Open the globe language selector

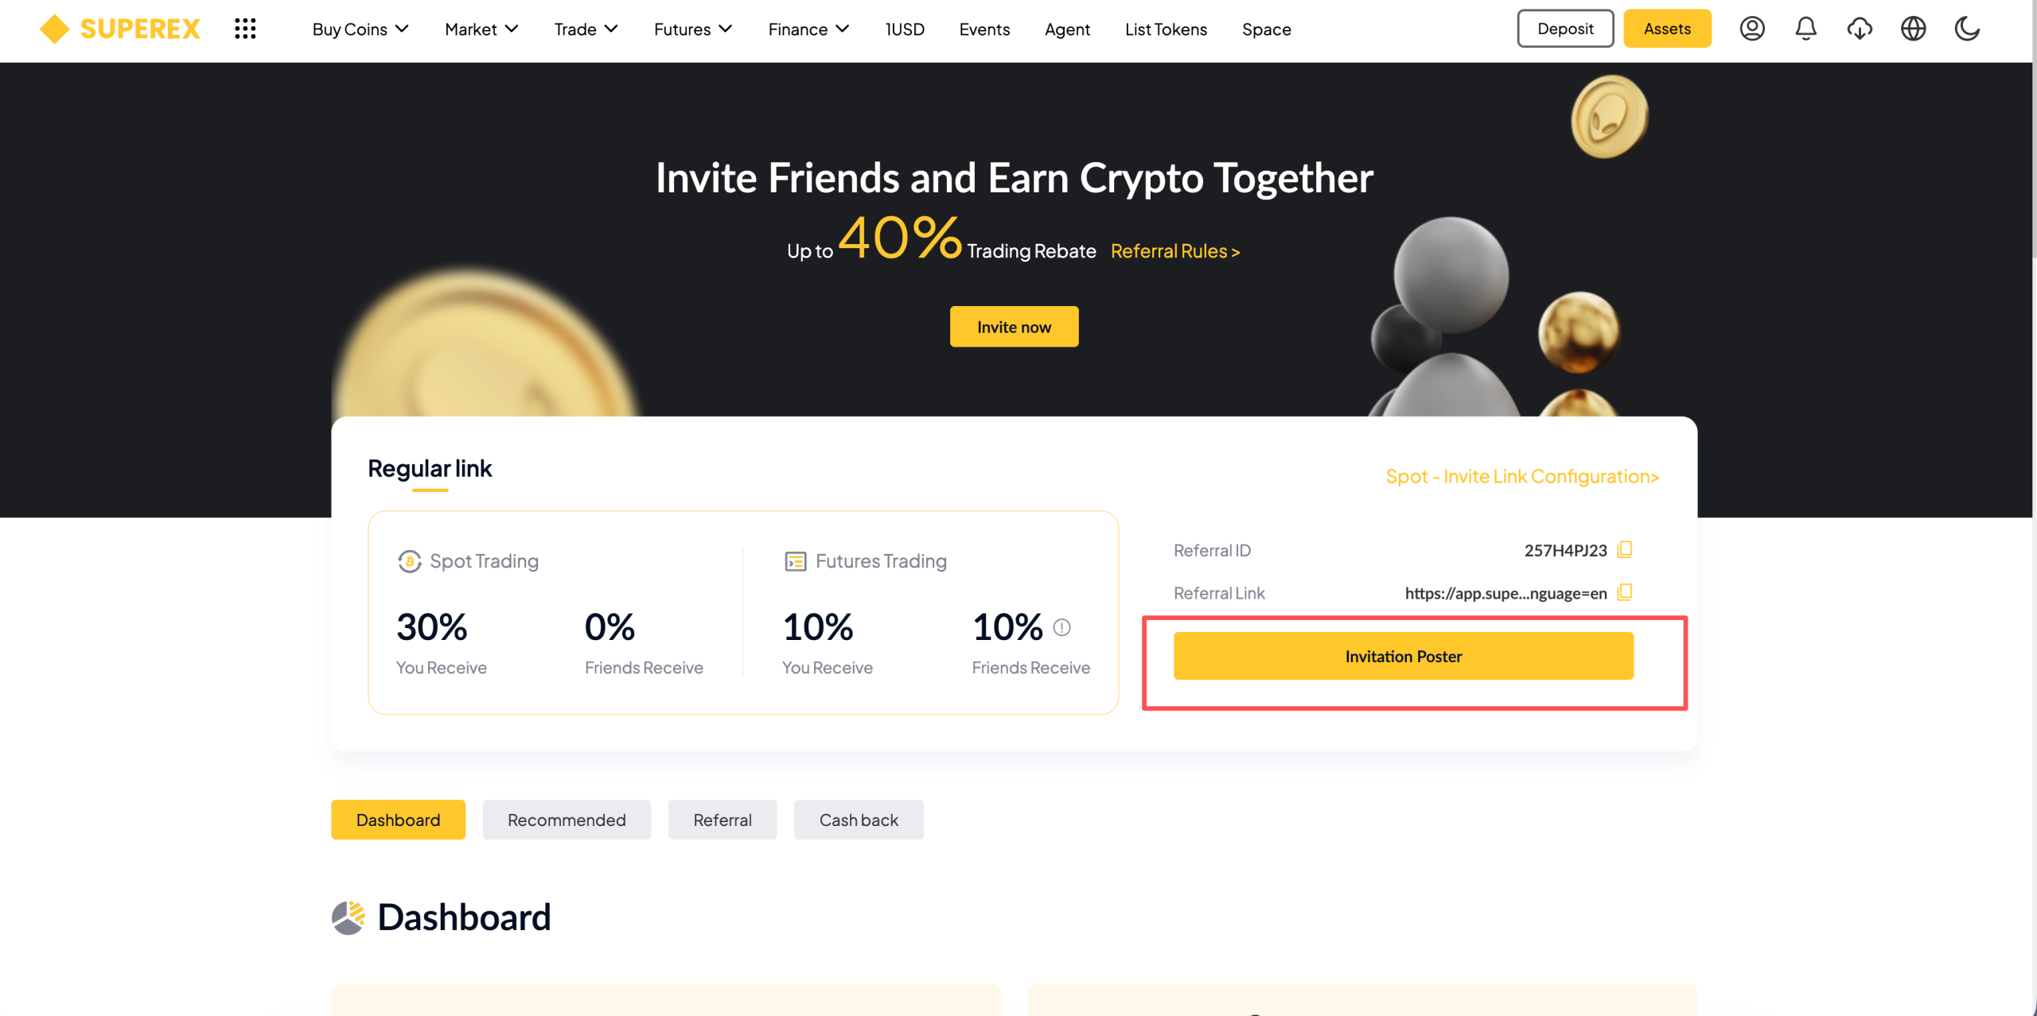1914,29
